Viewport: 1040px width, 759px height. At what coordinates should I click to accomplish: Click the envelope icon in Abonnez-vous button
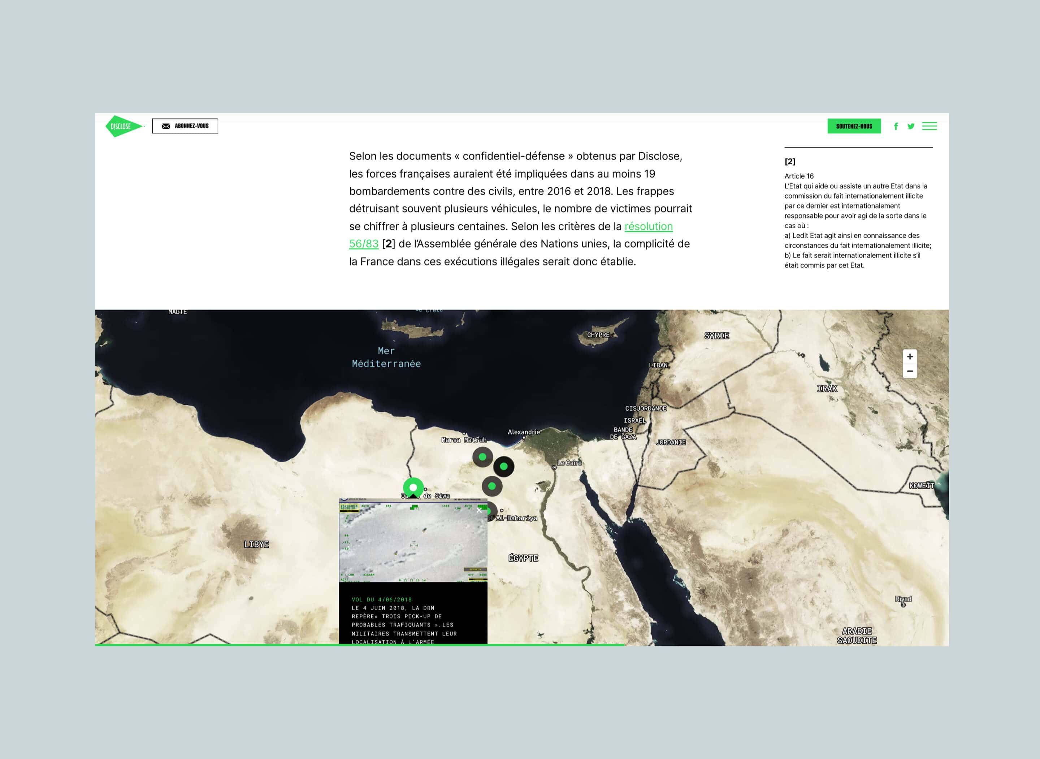(166, 126)
